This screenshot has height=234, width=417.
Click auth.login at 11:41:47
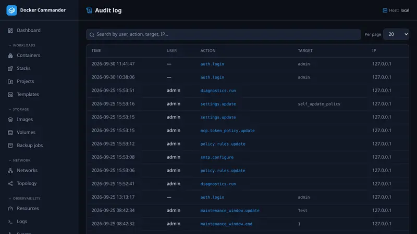212,64
